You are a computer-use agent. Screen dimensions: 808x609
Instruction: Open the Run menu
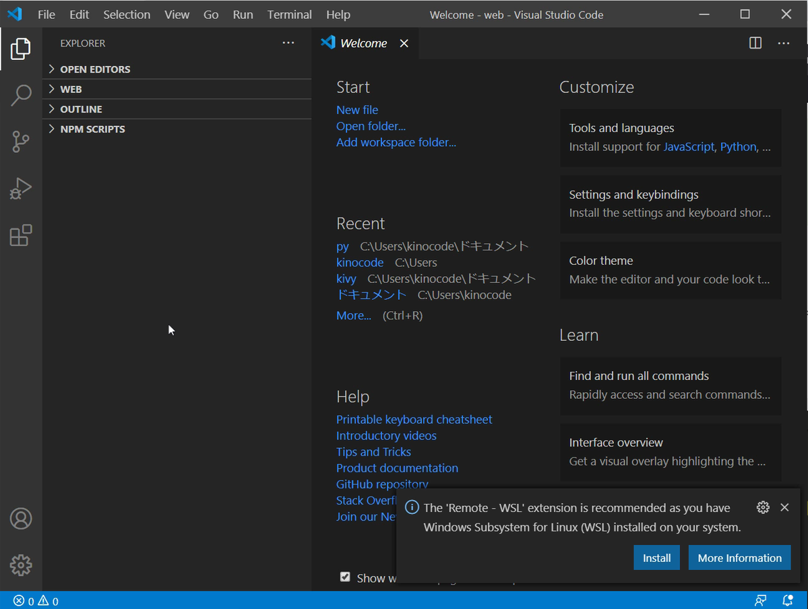click(243, 14)
